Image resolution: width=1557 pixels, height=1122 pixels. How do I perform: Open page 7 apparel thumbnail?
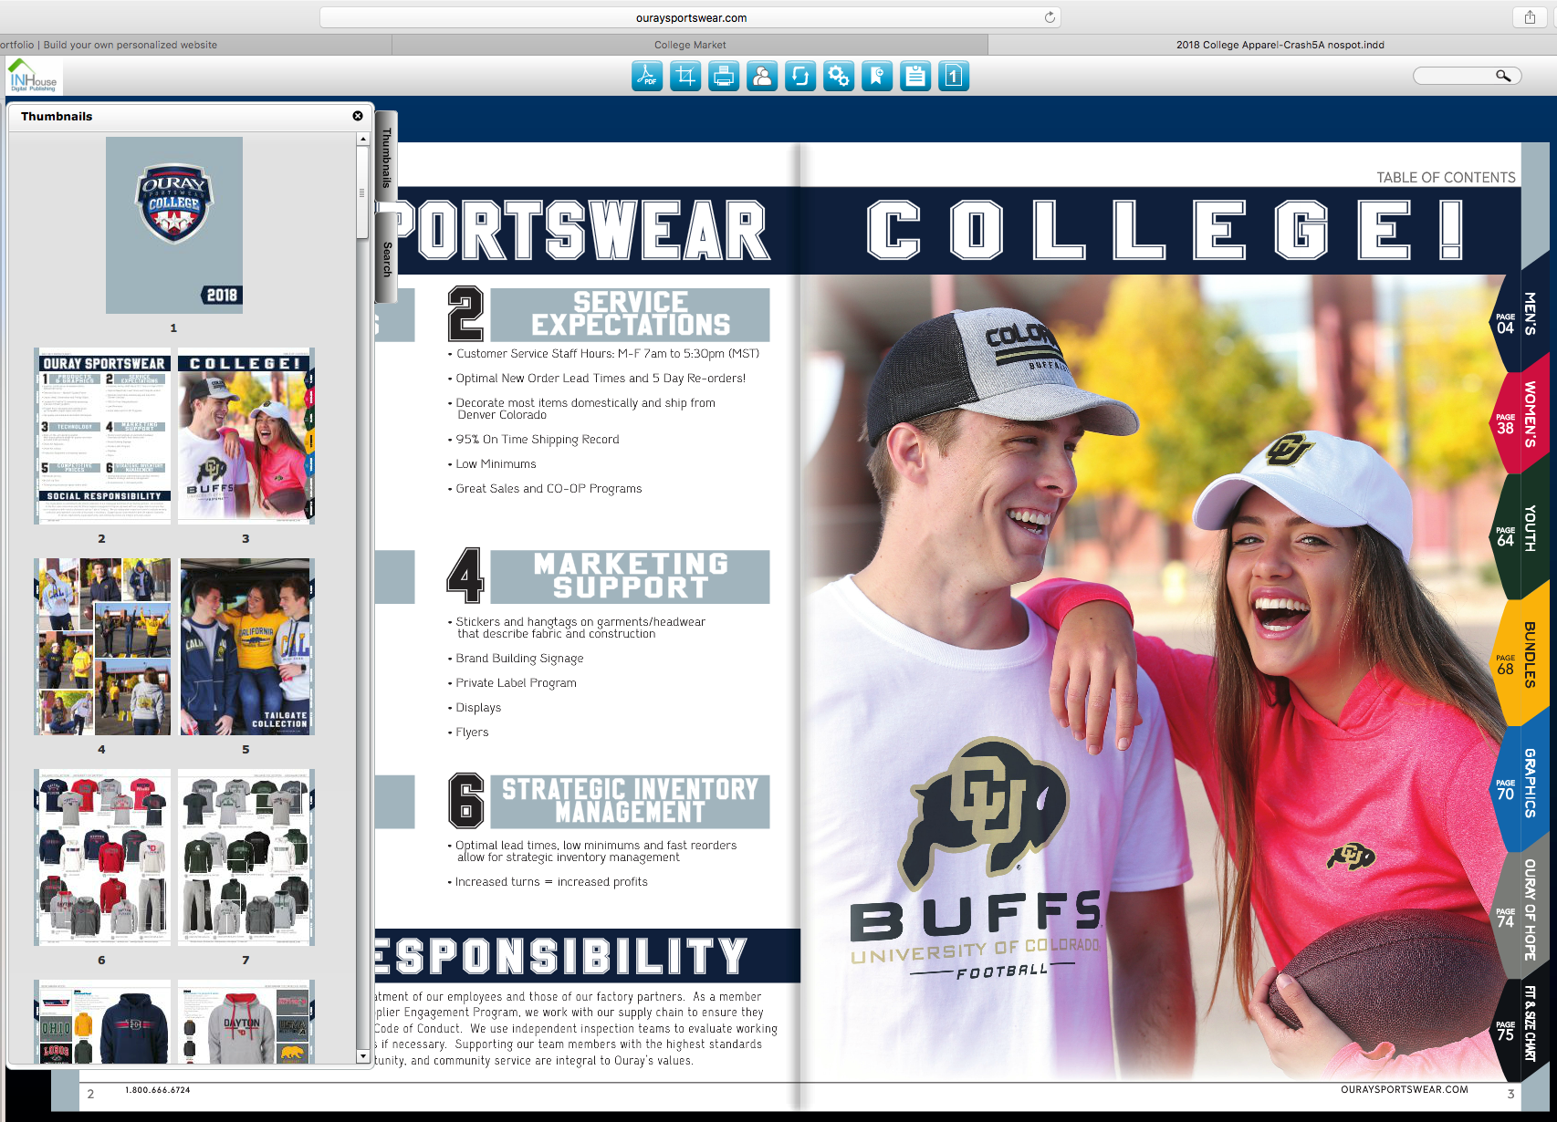coord(246,857)
